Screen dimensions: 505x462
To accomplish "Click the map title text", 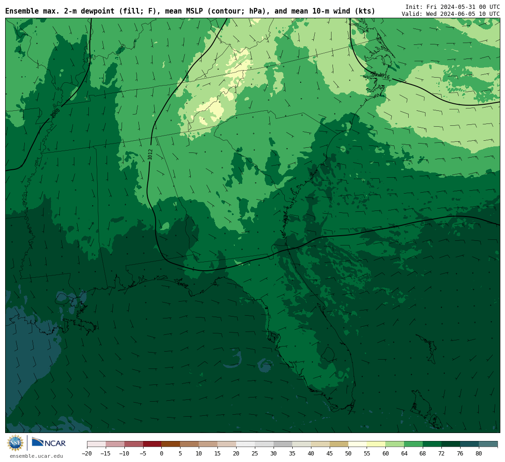I will click(x=190, y=11).
